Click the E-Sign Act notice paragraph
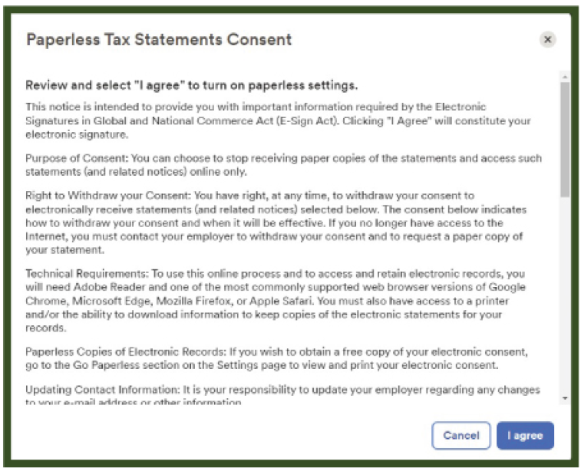The image size is (581, 468). pyautogui.click(x=276, y=120)
